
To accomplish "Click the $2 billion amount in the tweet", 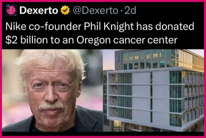I will click(27, 40).
